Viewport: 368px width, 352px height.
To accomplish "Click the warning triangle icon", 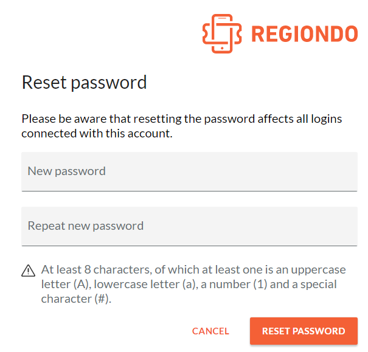I will point(29,271).
